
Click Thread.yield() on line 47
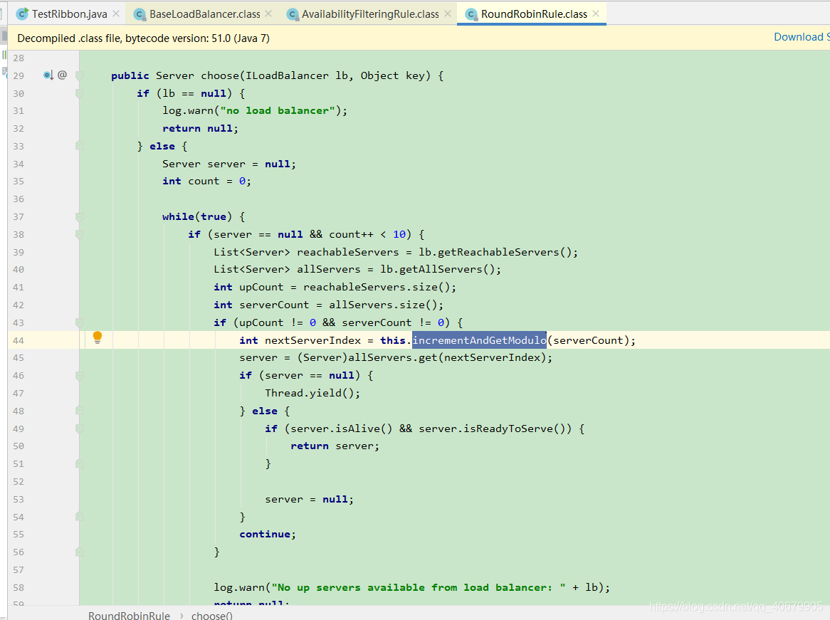pyautogui.click(x=309, y=394)
